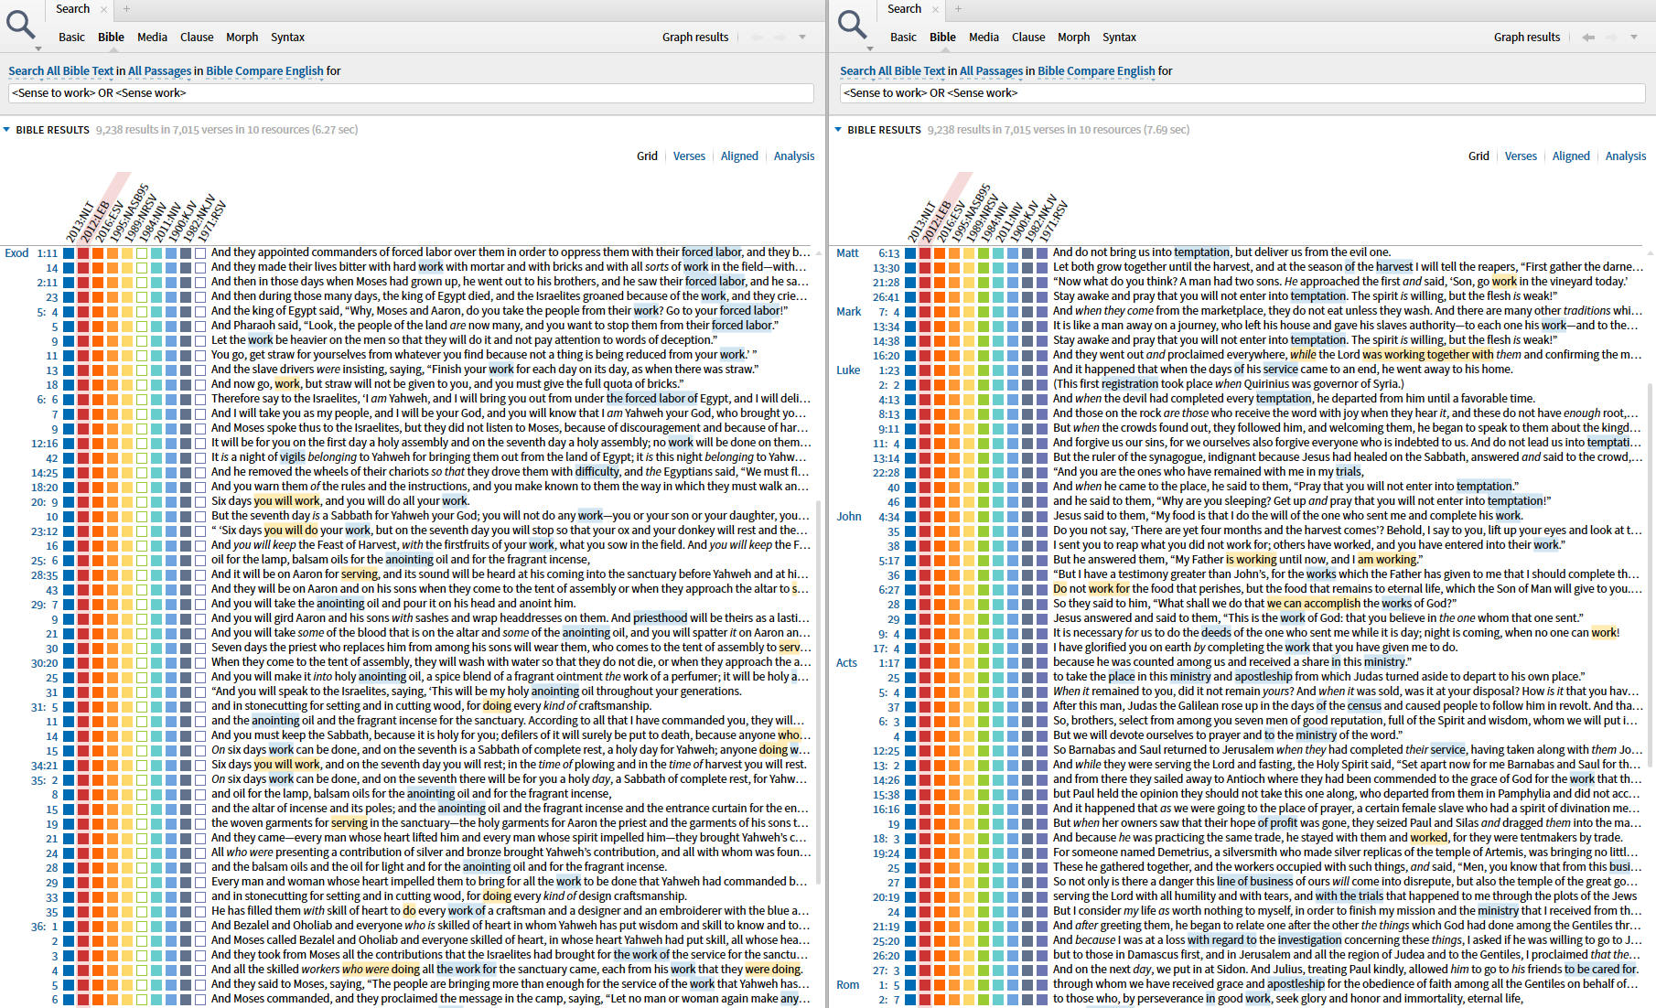Add a new tab in the right panel
The image size is (1656, 1008).
click(958, 9)
